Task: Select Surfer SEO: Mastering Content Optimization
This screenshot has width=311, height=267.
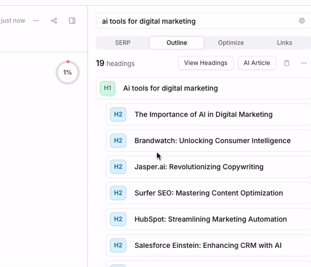Action: click(209, 192)
